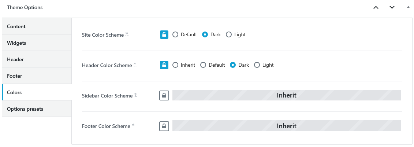Click the Footer Inherit locked bar
Viewport: 414px width, 147px height.
pyautogui.click(x=287, y=126)
